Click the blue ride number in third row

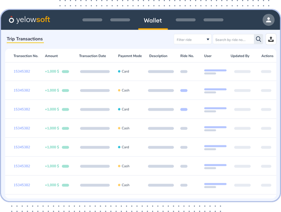point(184,109)
